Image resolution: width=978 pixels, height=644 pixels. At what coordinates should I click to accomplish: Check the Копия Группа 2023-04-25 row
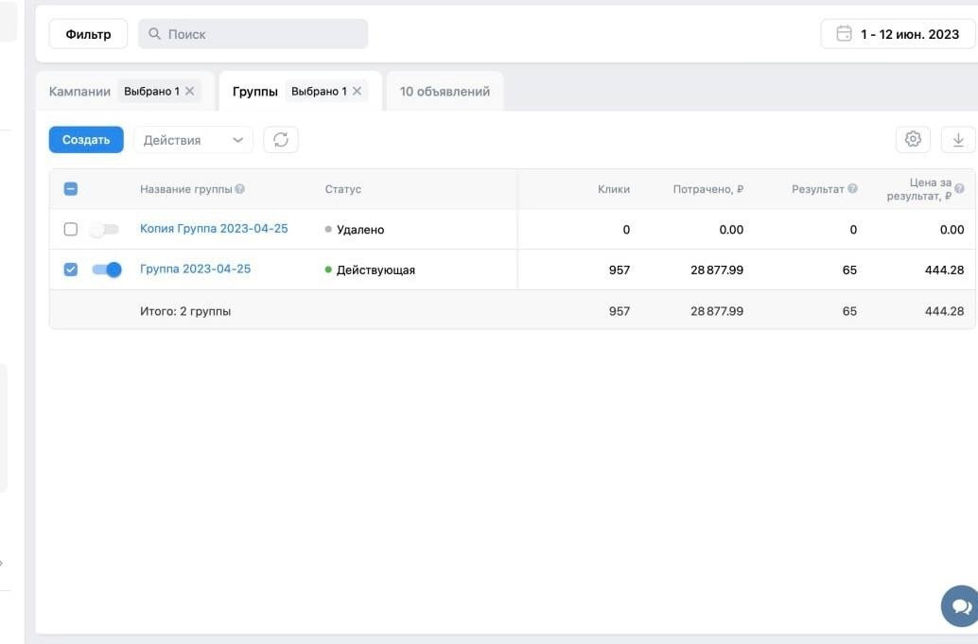pos(71,229)
